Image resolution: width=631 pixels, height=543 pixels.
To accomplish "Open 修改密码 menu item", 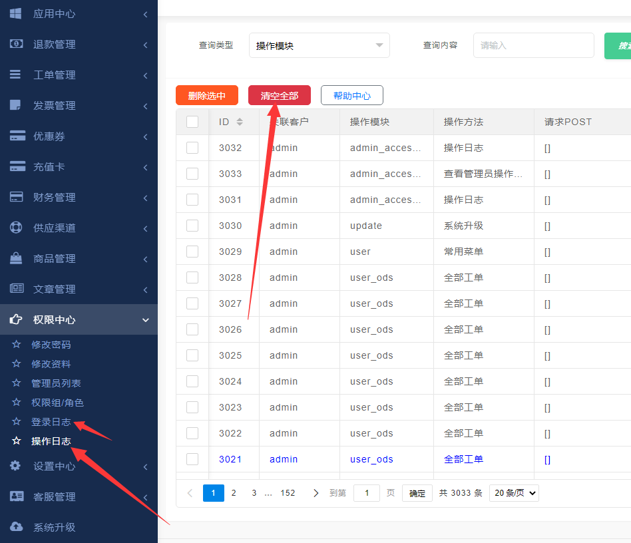I will coord(51,345).
